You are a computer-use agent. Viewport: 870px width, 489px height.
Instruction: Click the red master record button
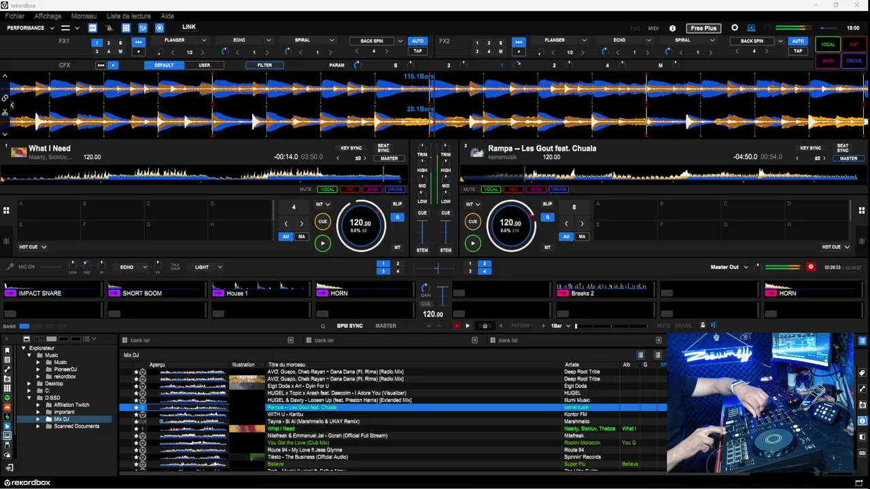point(810,267)
